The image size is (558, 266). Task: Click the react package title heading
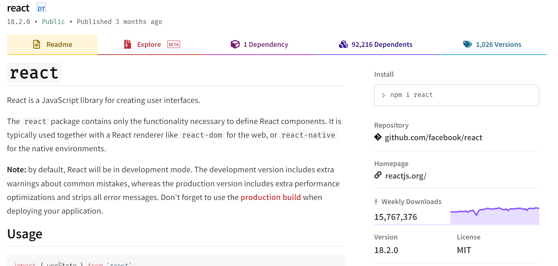click(x=18, y=8)
